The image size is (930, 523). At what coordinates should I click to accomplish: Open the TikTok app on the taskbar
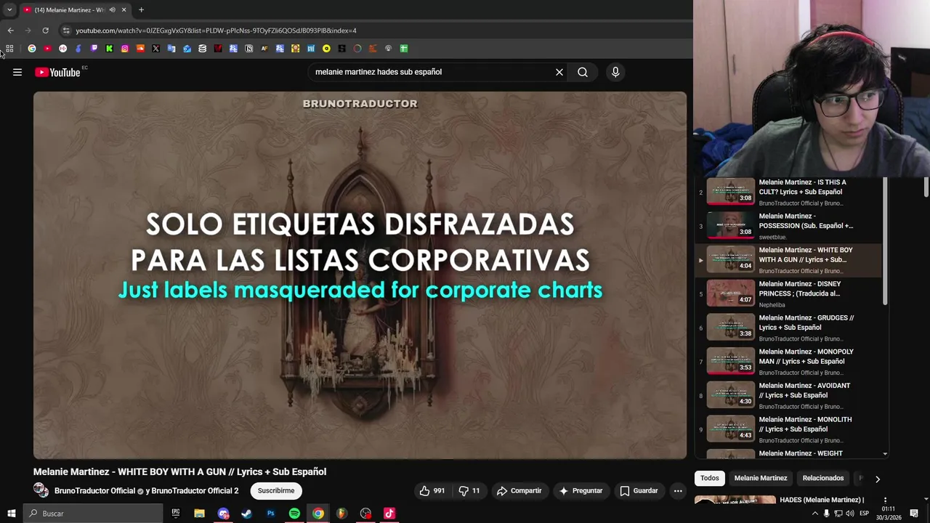389,514
